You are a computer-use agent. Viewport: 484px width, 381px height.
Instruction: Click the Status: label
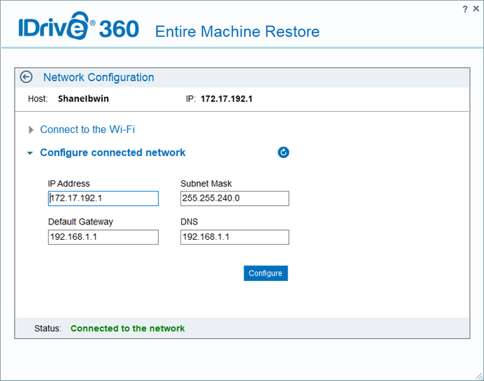(x=48, y=329)
